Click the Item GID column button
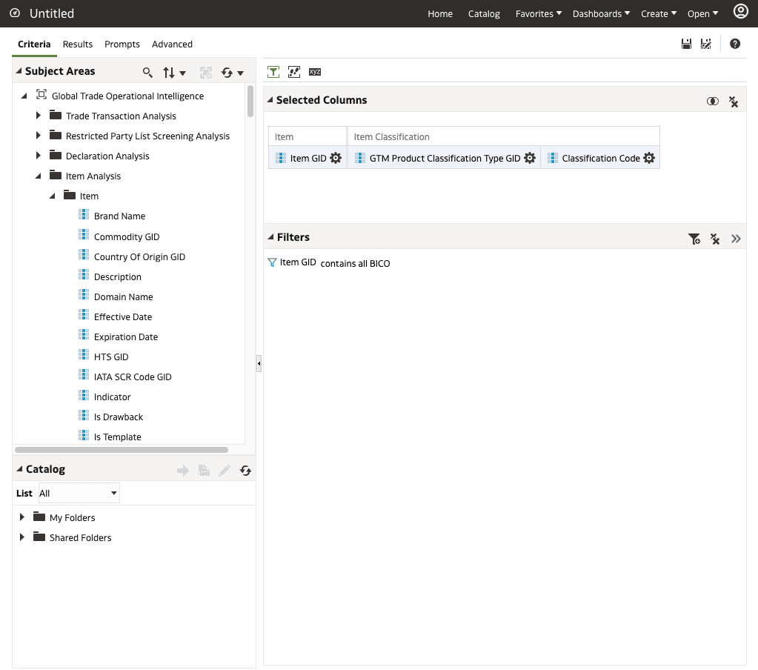Viewport: 758px width, 670px height. [307, 158]
